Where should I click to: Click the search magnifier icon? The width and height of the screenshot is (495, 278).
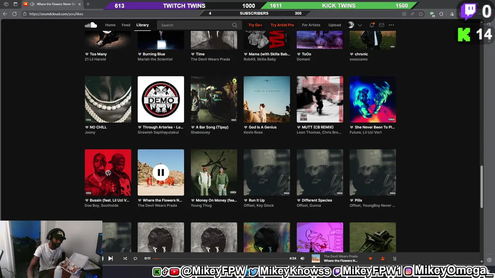[235, 25]
